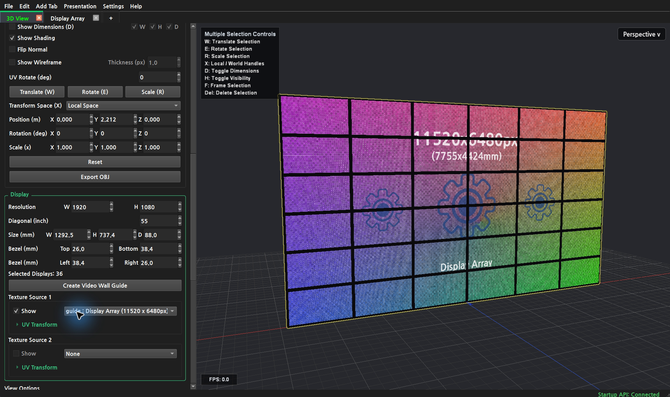Click the Translate (W) button

(x=37, y=92)
